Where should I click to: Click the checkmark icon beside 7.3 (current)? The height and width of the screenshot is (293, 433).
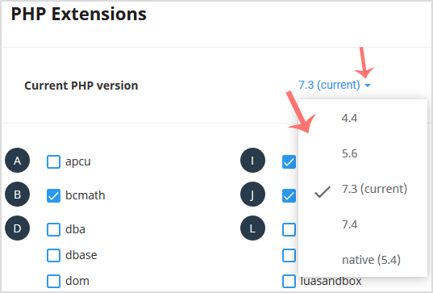(323, 192)
